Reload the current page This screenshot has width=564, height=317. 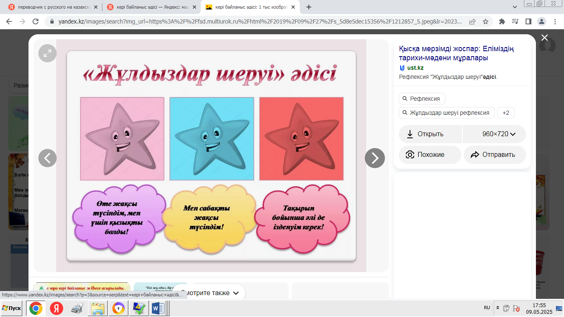point(36,21)
